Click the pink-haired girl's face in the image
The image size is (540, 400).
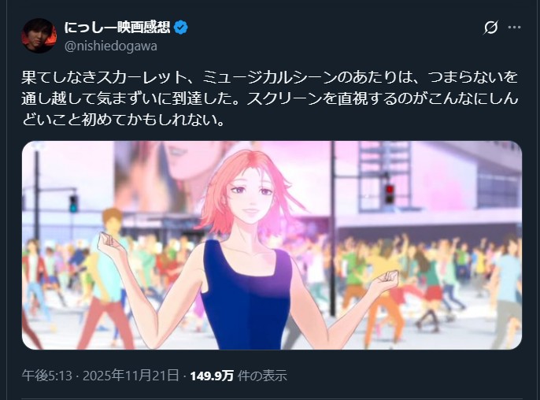pyautogui.click(x=250, y=193)
